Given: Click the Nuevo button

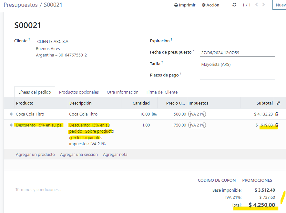Looking at the screenshot, I should click(x=280, y=5).
